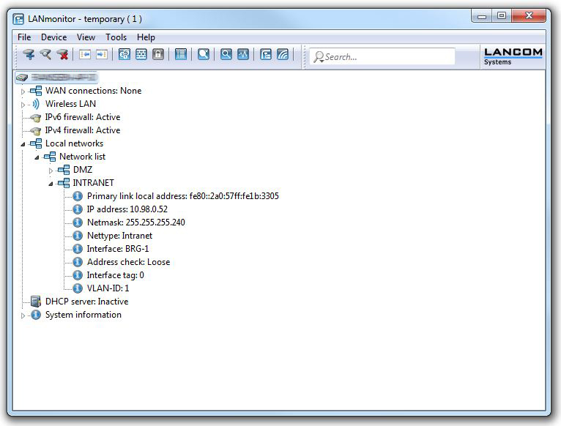Image resolution: width=561 pixels, height=426 pixels.
Task: Collapse the Local networks node
Action: tap(23, 144)
